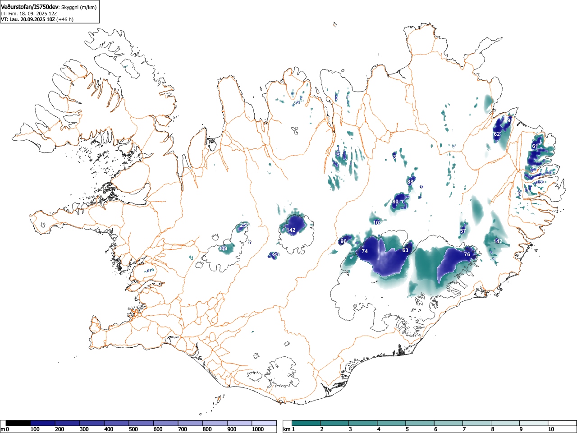
Task: Click the "57" visibility value on the map
Action: pyautogui.click(x=463, y=231)
